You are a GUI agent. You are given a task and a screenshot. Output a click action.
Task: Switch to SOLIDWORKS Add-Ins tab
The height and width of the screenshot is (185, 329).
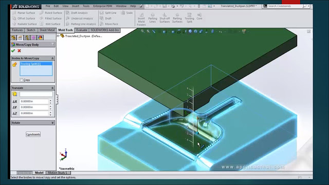(x=105, y=30)
